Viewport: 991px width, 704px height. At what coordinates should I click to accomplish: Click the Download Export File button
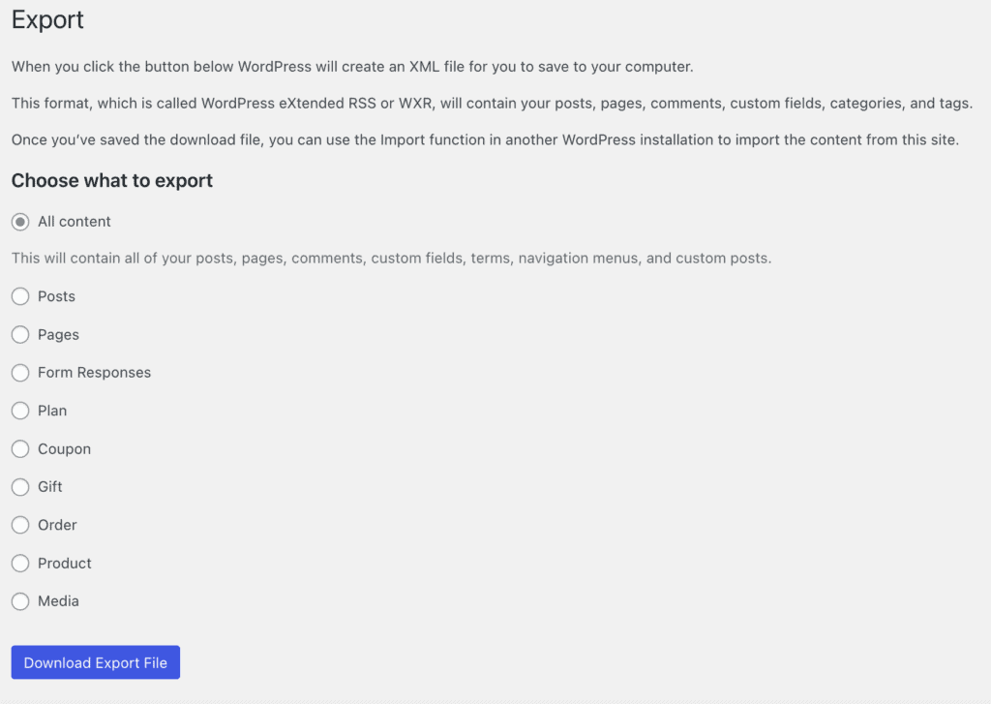point(96,662)
